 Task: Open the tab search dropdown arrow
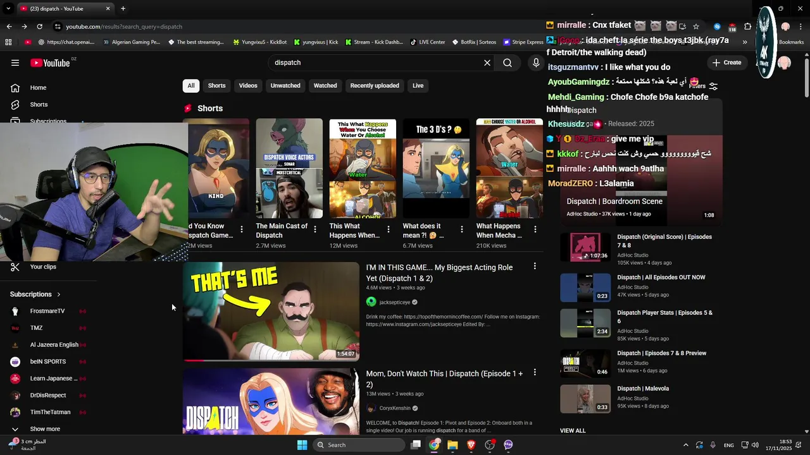pos(8,9)
